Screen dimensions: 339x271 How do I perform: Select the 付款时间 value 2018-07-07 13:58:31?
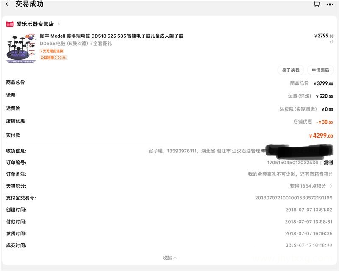tap(309, 221)
